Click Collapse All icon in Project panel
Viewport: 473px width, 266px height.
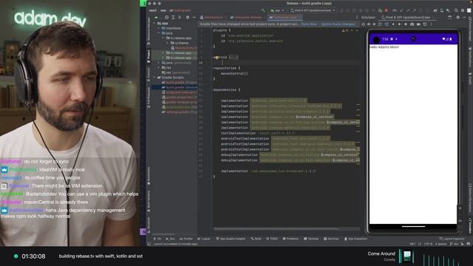[x=180, y=18]
